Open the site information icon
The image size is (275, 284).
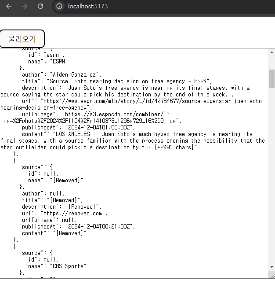click(59, 6)
